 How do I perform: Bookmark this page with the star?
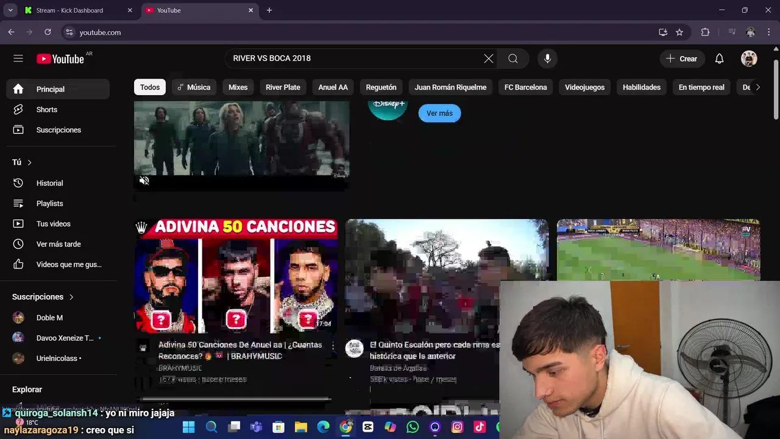[679, 32]
